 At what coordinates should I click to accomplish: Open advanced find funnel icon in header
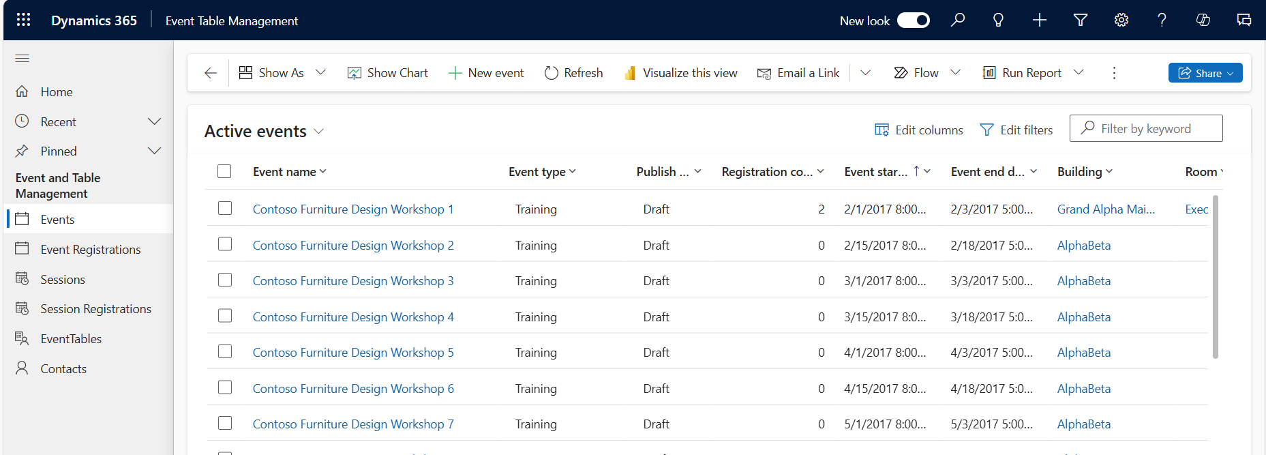[1081, 20]
